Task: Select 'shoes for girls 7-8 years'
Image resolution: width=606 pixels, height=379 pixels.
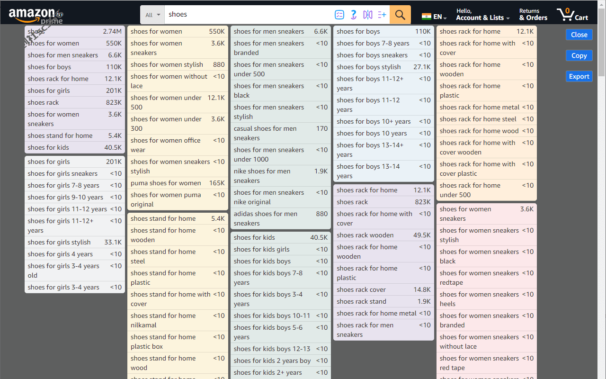Action: 75,185
